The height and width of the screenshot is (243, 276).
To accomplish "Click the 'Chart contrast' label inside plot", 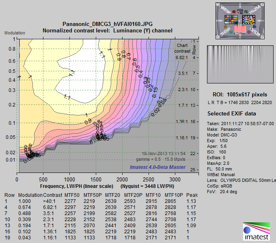I will pos(182,48).
